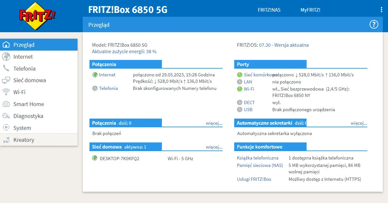Screen dimensions: 388x203
Task: Click the Internet globe icon
Action: 6,56
